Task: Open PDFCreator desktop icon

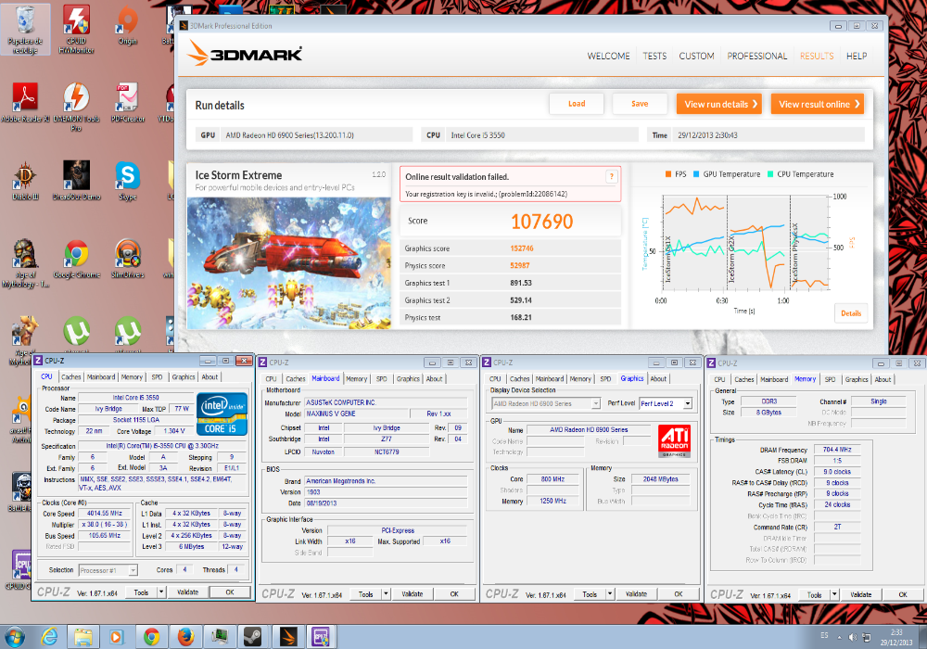Action: tap(128, 102)
